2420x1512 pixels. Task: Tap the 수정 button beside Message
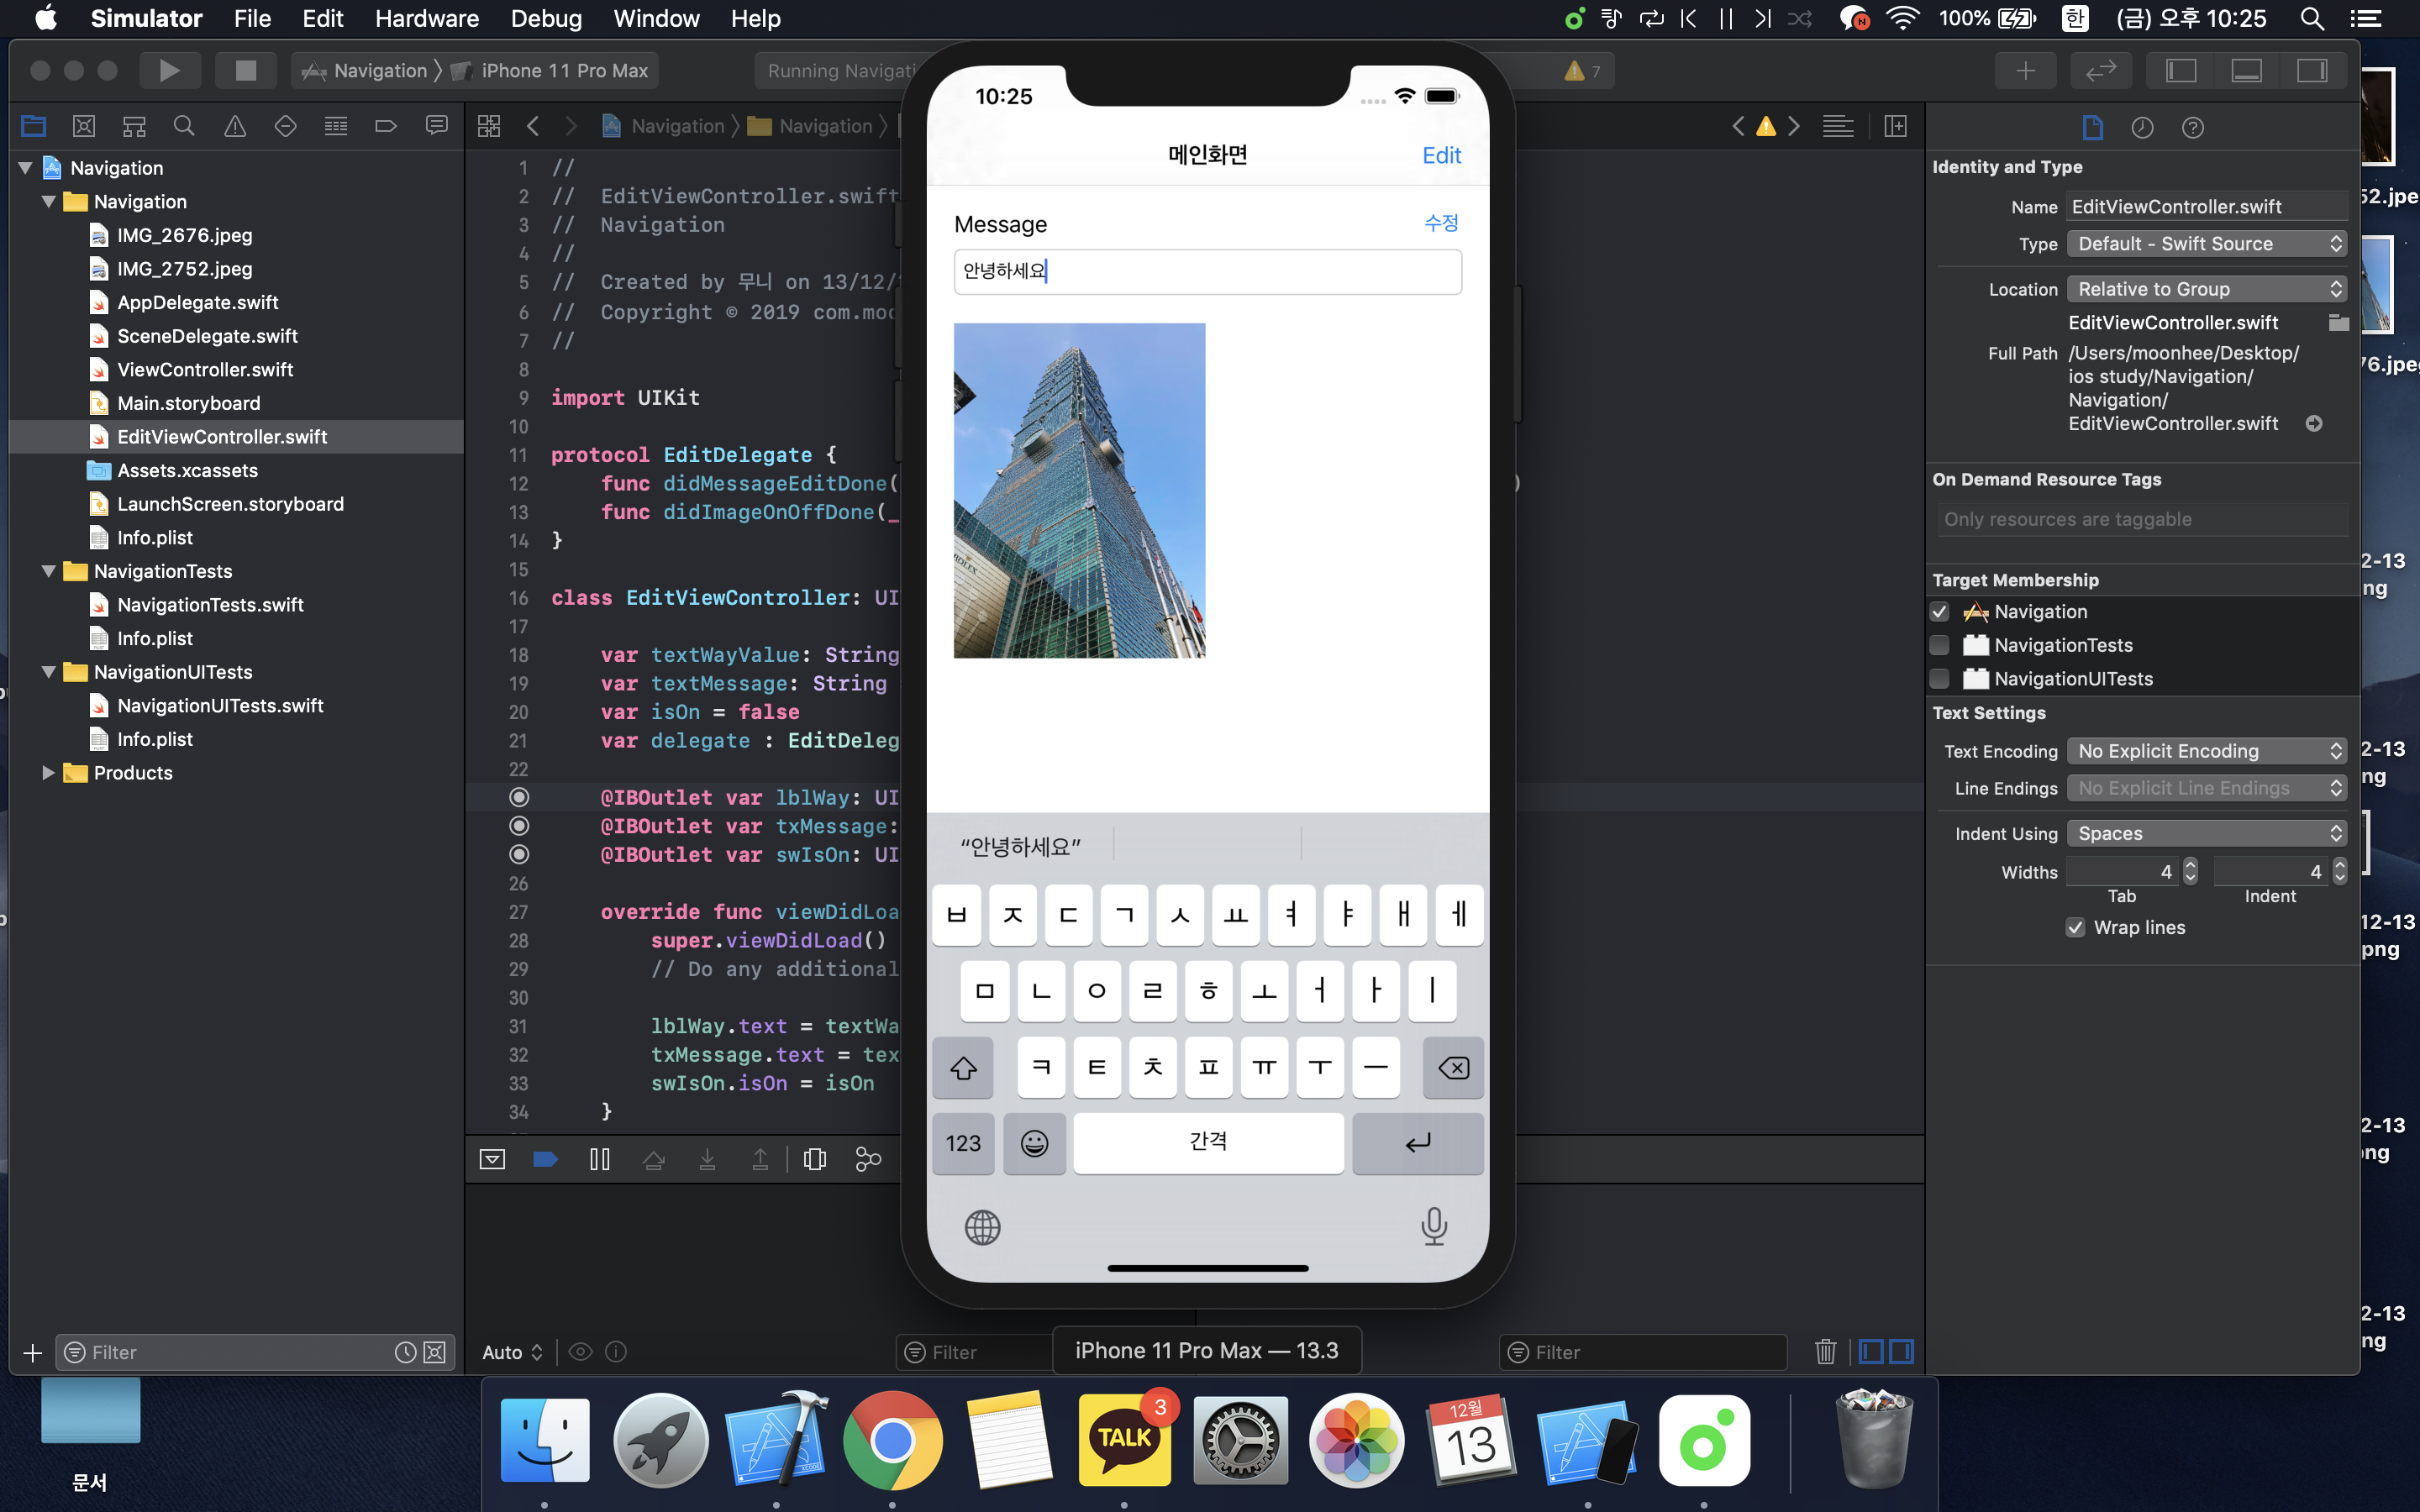(x=1440, y=223)
